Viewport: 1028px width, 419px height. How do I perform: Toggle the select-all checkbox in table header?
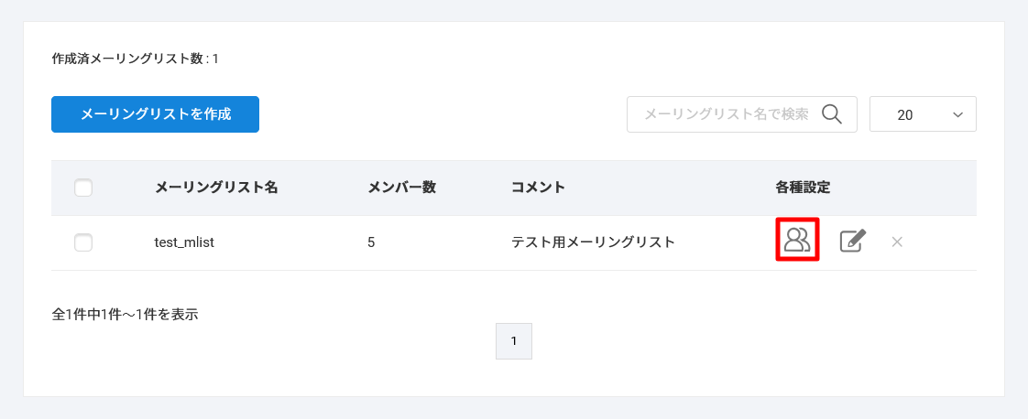[83, 188]
